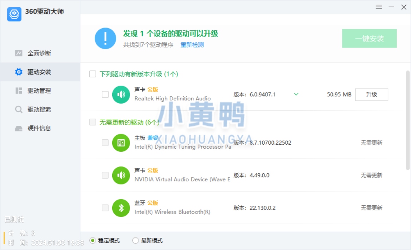
Task: Check the Realtek High Definition Audio checkbox
Action: tap(105, 94)
